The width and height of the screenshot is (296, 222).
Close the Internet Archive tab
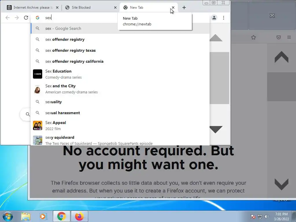[x=57, y=8]
